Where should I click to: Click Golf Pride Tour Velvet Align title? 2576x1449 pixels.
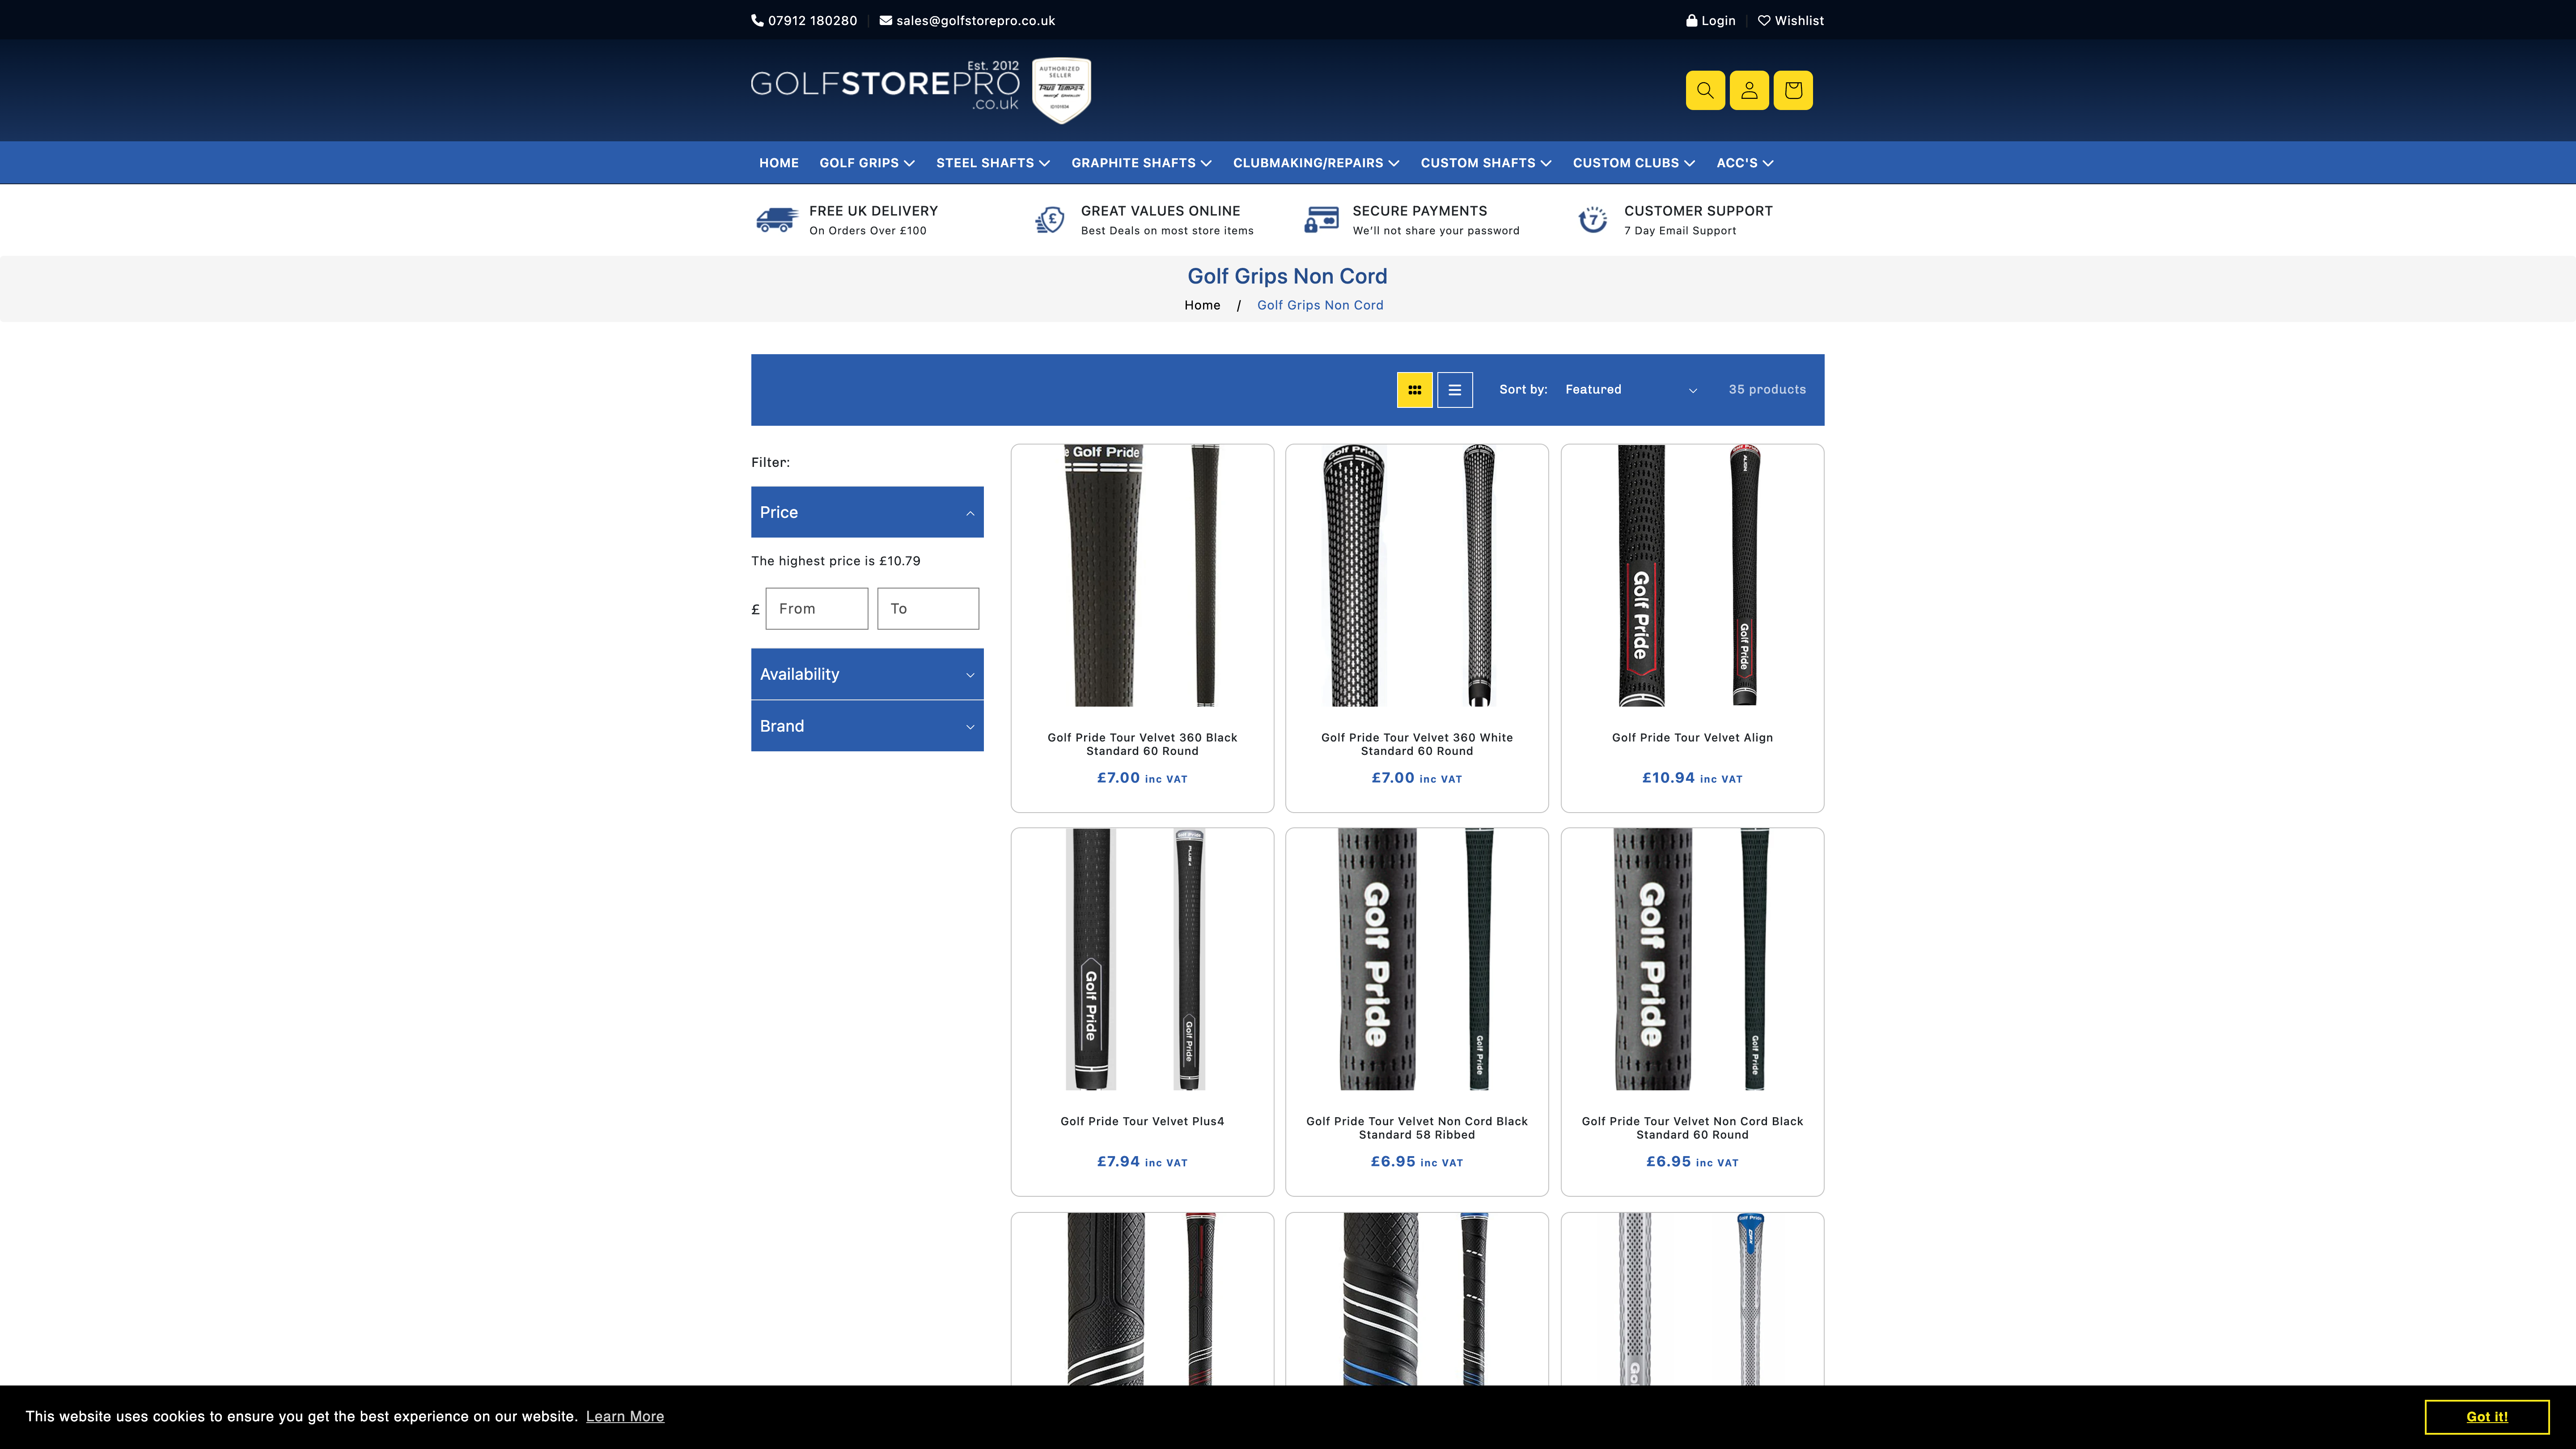pos(1692,738)
